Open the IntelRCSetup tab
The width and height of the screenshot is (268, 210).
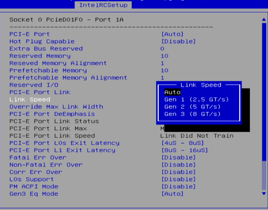click(x=103, y=5)
